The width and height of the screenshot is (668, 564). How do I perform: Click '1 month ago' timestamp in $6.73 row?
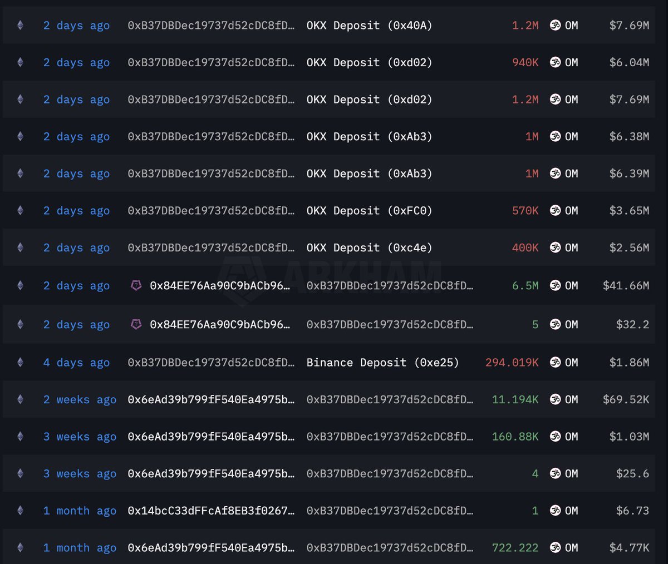(80, 511)
